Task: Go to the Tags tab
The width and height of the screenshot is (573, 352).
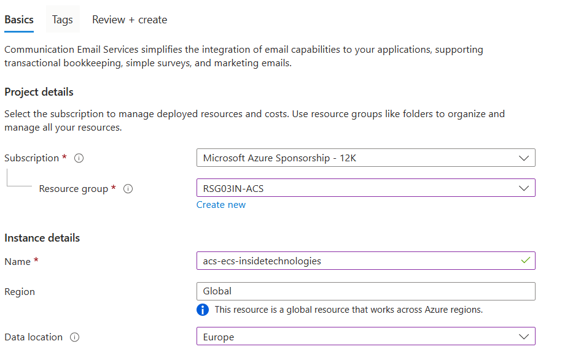Action: (62, 20)
